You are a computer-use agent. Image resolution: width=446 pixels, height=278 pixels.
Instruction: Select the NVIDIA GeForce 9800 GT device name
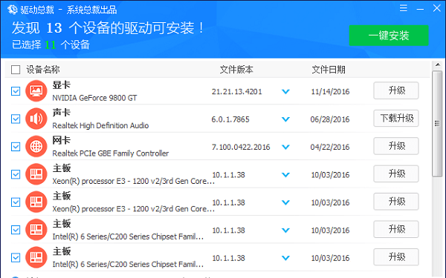[x=94, y=98]
